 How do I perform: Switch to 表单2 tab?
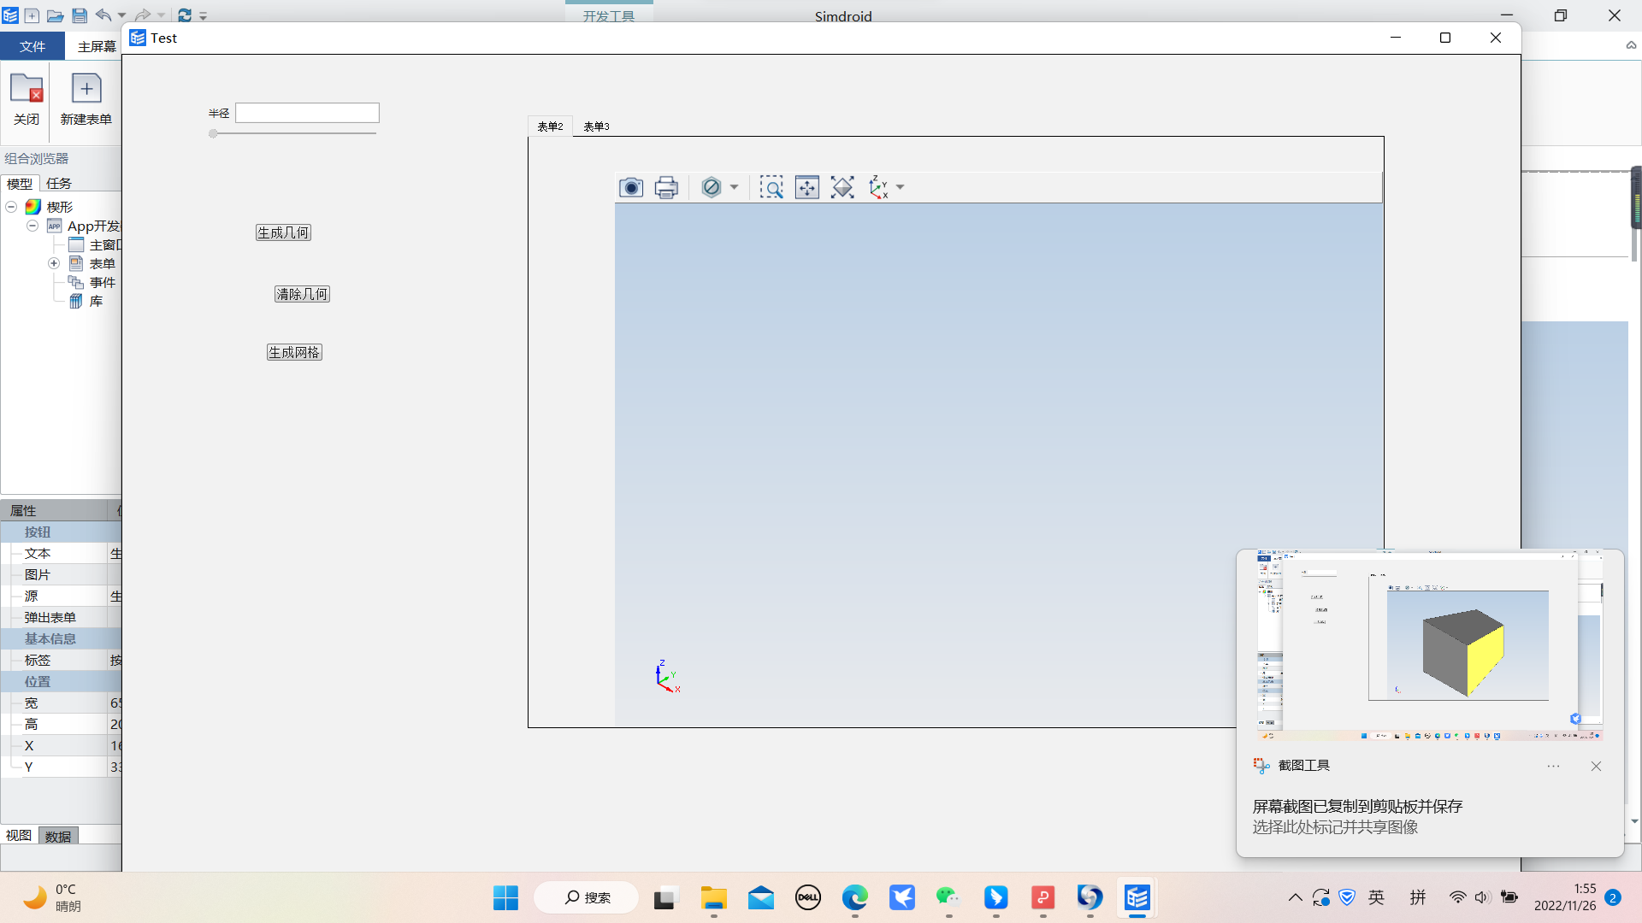549,126
